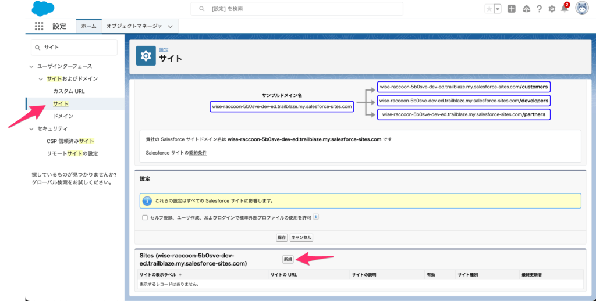Enable the セルフ登録 standard external profile checkbox
The height and width of the screenshot is (301, 596).
pyautogui.click(x=145, y=217)
